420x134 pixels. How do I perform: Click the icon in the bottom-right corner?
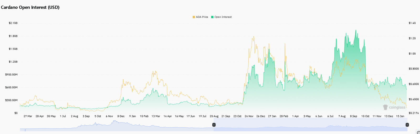[418, 132]
